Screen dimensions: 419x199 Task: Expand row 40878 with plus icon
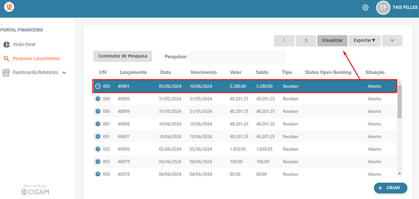[97, 174]
